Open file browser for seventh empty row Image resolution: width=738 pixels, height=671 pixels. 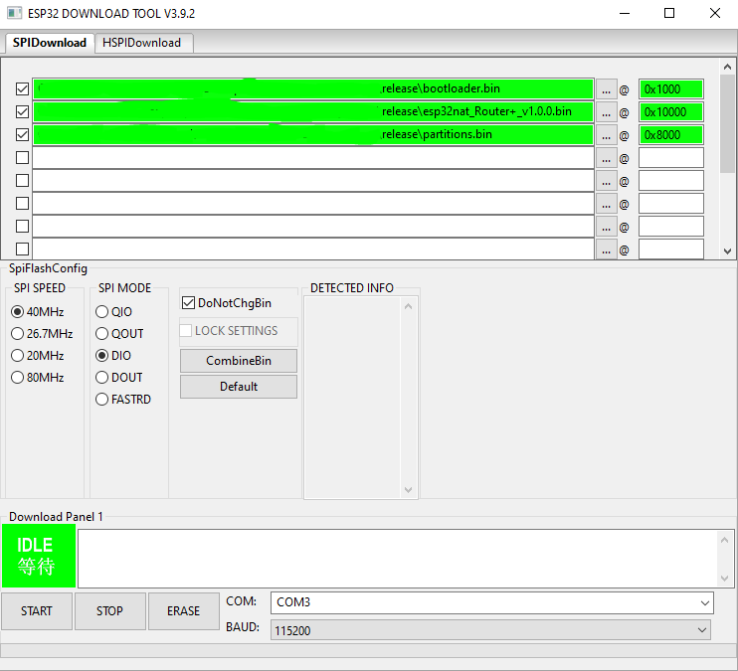pyautogui.click(x=607, y=227)
